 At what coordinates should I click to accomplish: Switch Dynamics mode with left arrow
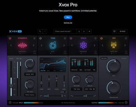(11, 45)
